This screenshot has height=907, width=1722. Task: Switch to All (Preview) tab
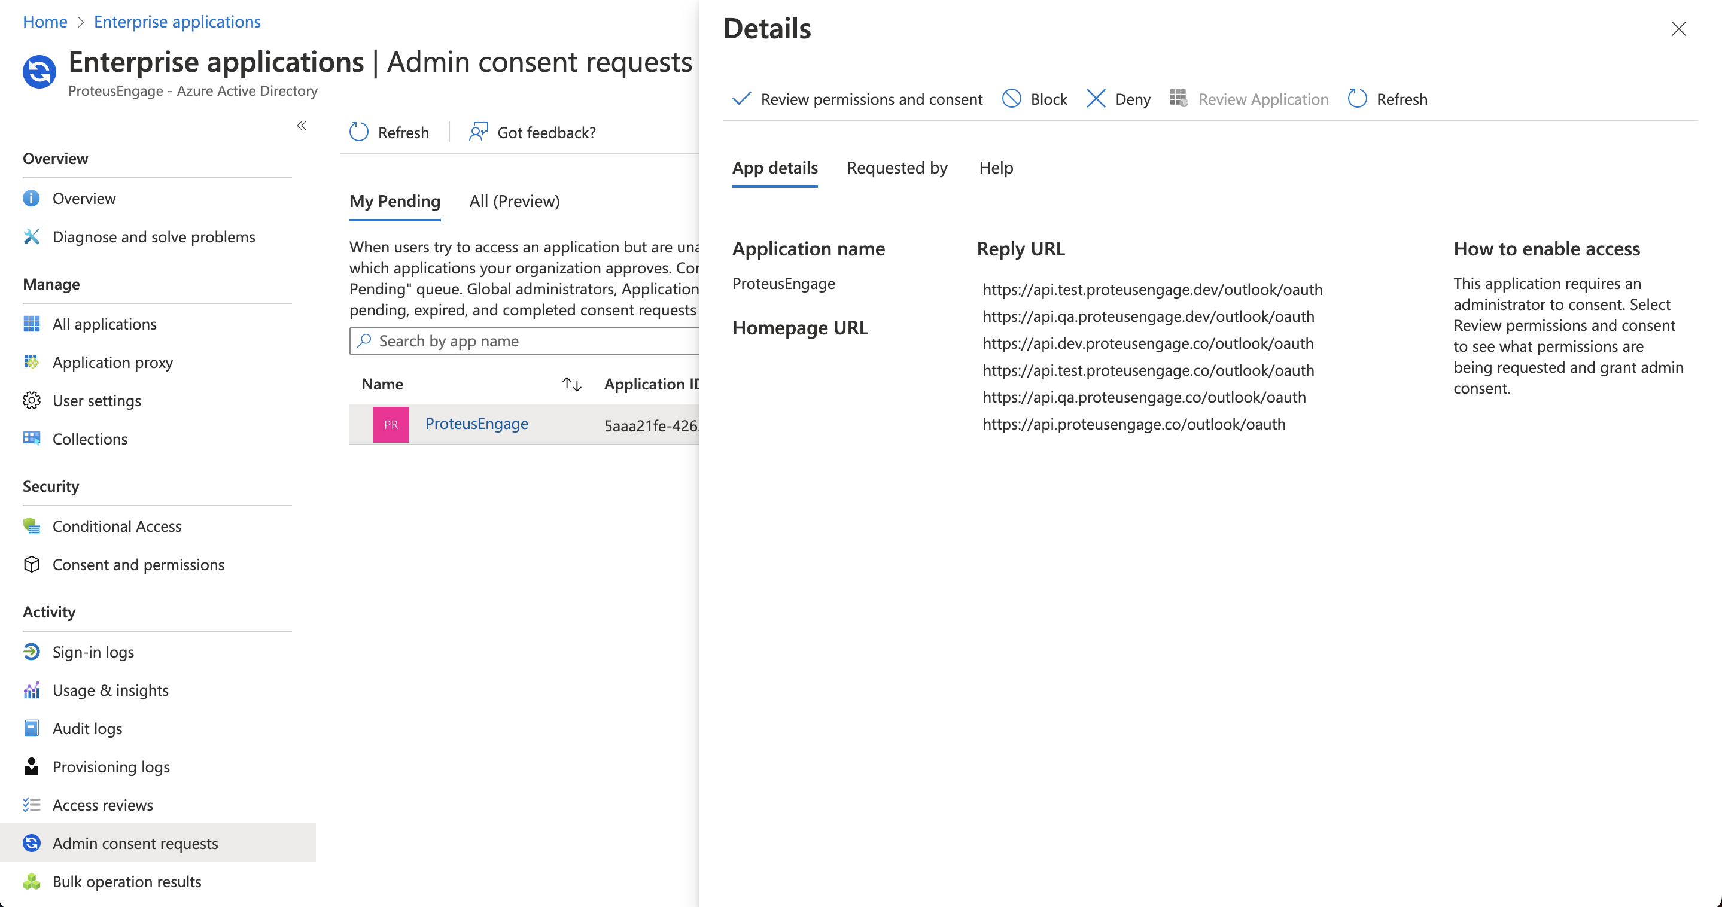click(x=514, y=201)
